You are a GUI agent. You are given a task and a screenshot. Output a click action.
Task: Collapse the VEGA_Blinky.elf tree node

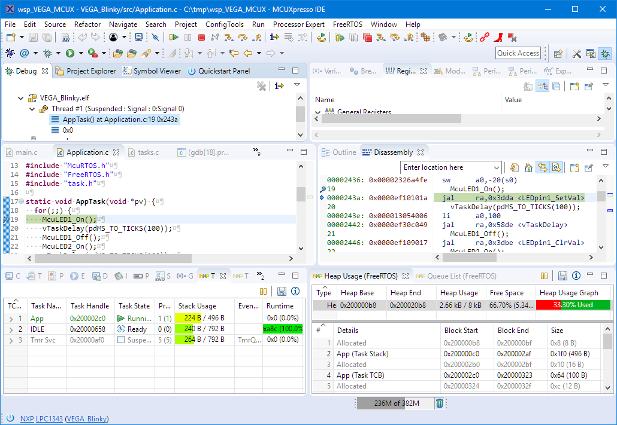pyautogui.click(x=21, y=98)
